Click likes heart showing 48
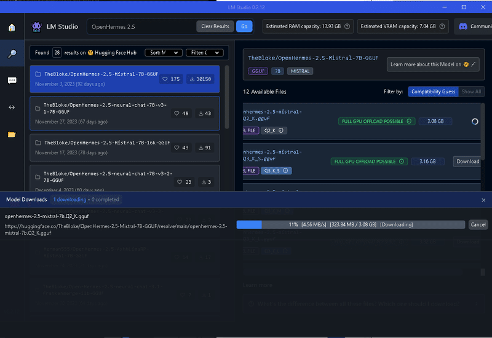Image resolution: width=492 pixels, height=338 pixels. 177,113
